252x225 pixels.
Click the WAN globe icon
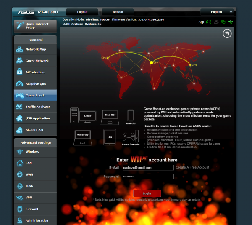[x=20, y=174]
